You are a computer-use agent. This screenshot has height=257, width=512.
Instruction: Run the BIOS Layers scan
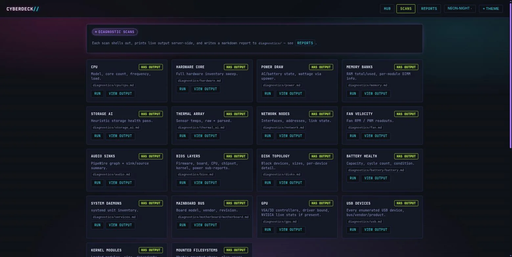[x=182, y=183]
